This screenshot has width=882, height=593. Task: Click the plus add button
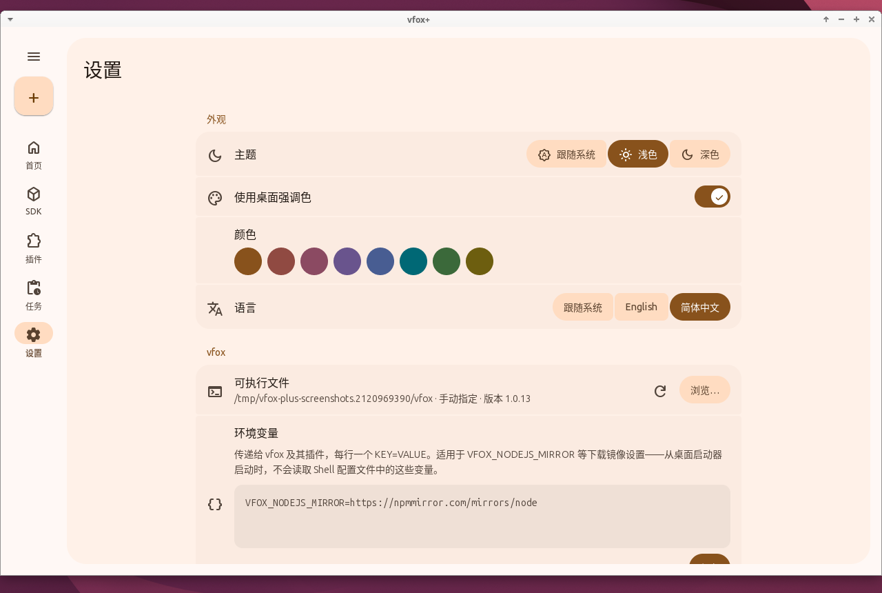click(34, 96)
